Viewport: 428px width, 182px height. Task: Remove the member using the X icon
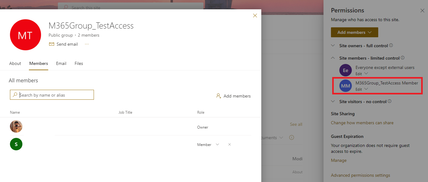pos(230,144)
